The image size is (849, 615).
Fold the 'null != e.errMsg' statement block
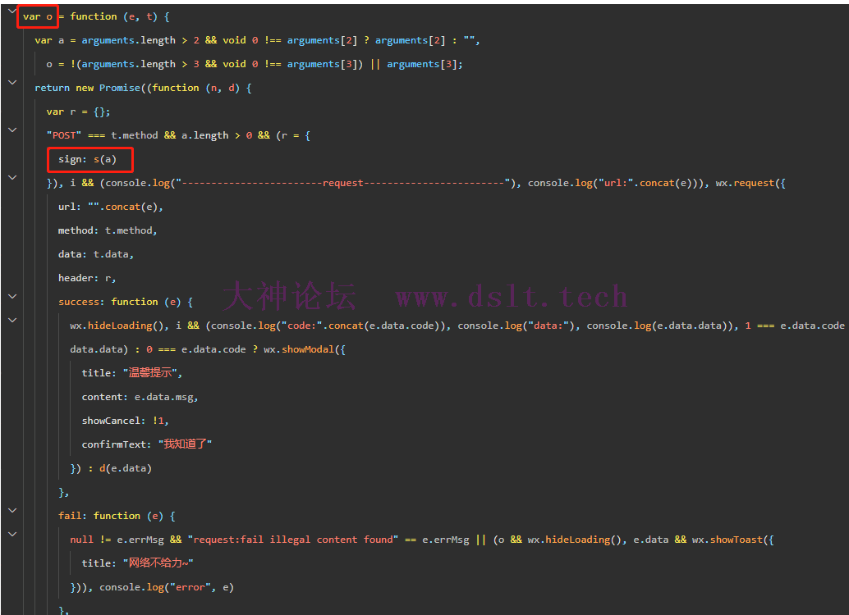tap(12, 534)
